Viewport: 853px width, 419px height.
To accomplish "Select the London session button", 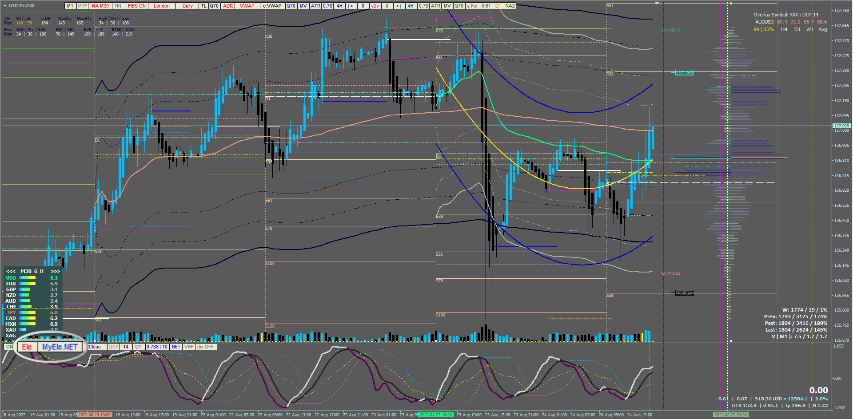I will 162,6.
